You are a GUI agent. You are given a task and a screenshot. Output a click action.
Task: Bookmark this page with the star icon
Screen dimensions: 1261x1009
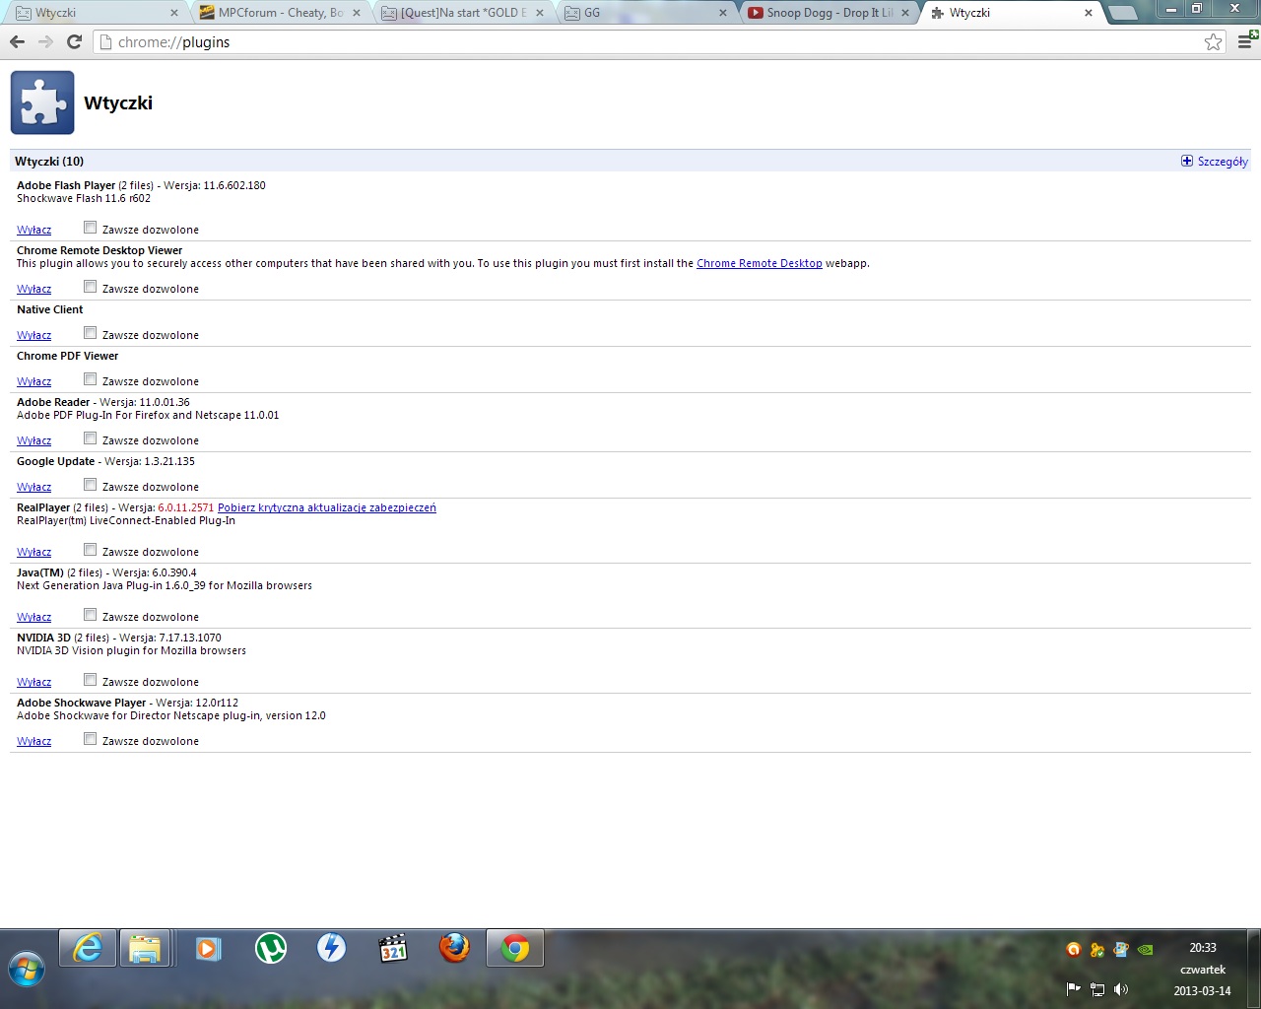(1213, 41)
